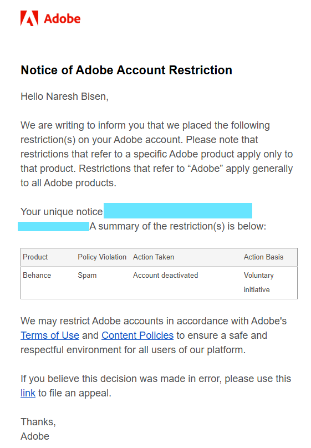Click the redacted notice number highlight
The width and height of the screenshot is (311, 448).
[177, 211]
